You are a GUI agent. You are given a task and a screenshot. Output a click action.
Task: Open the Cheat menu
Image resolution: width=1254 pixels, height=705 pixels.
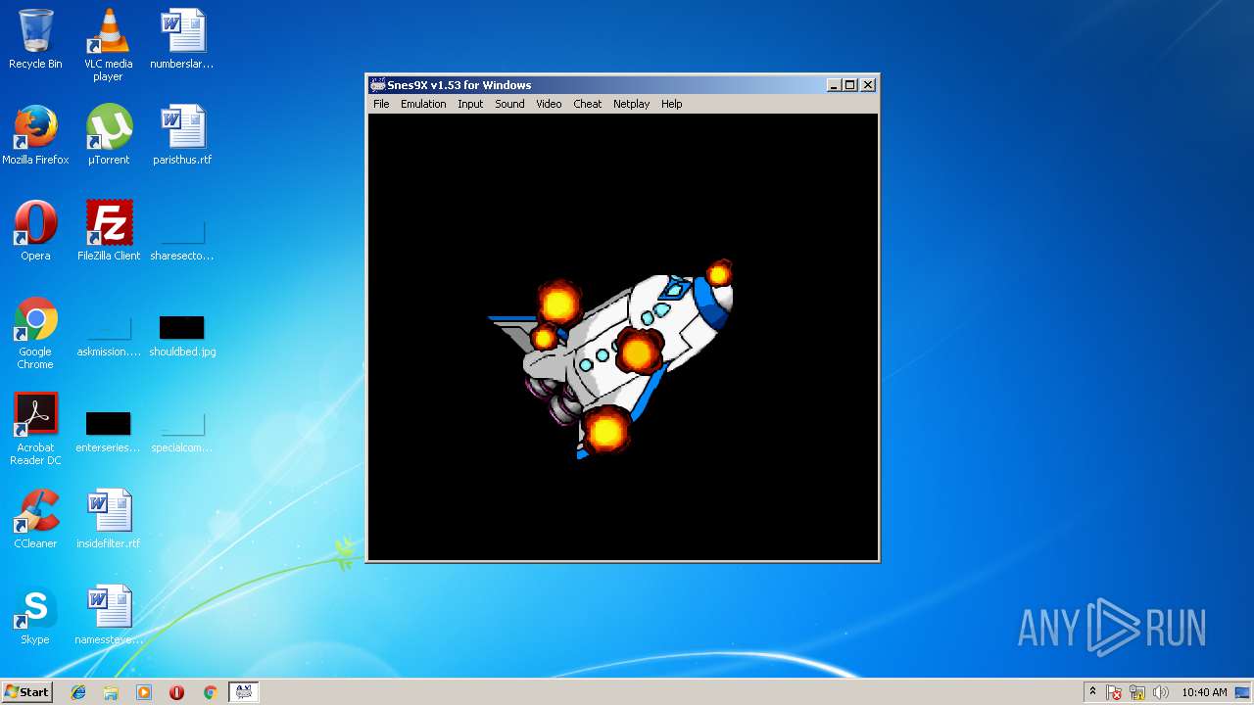(x=588, y=104)
